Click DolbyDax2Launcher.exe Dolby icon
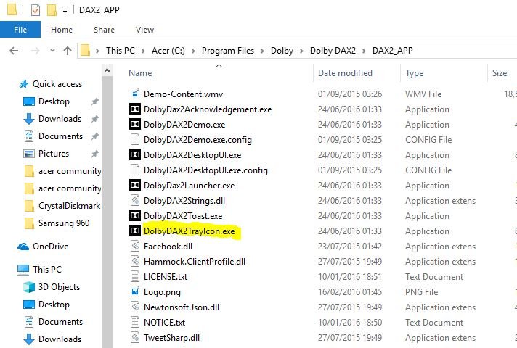 pyautogui.click(x=135, y=186)
